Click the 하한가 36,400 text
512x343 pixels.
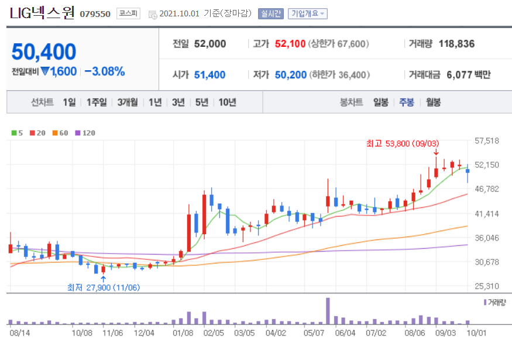click(339, 75)
